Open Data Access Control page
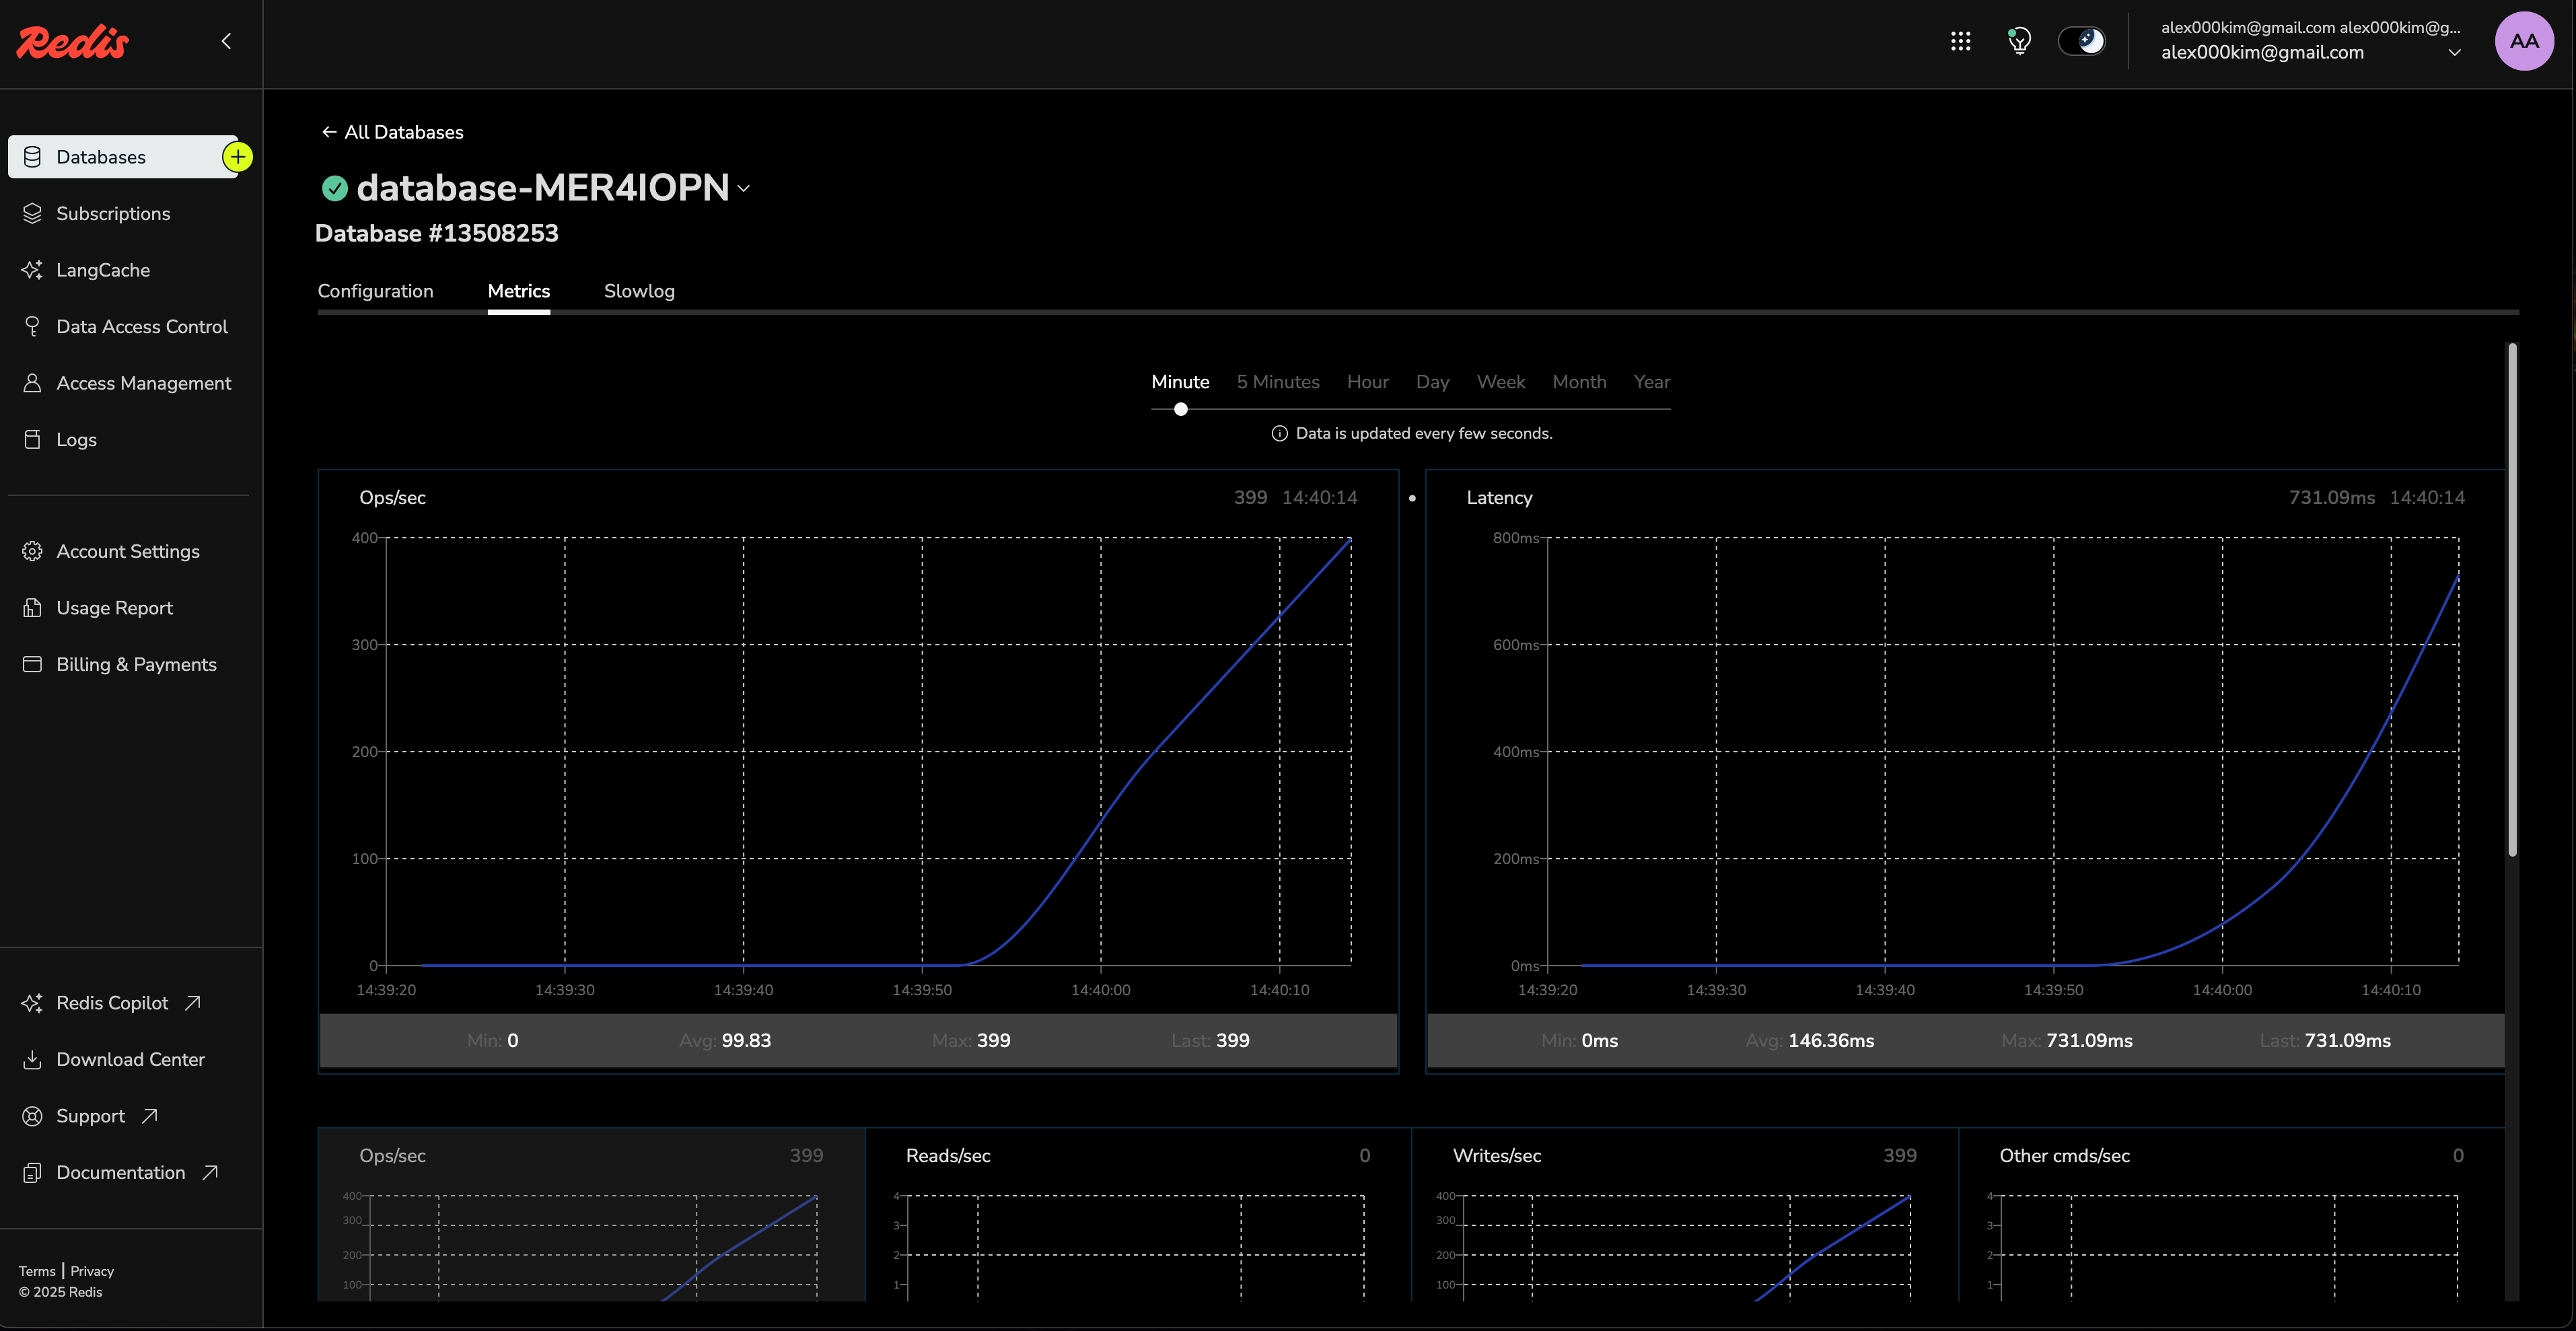Screen dimensions: 2576x1331 tap(142, 326)
